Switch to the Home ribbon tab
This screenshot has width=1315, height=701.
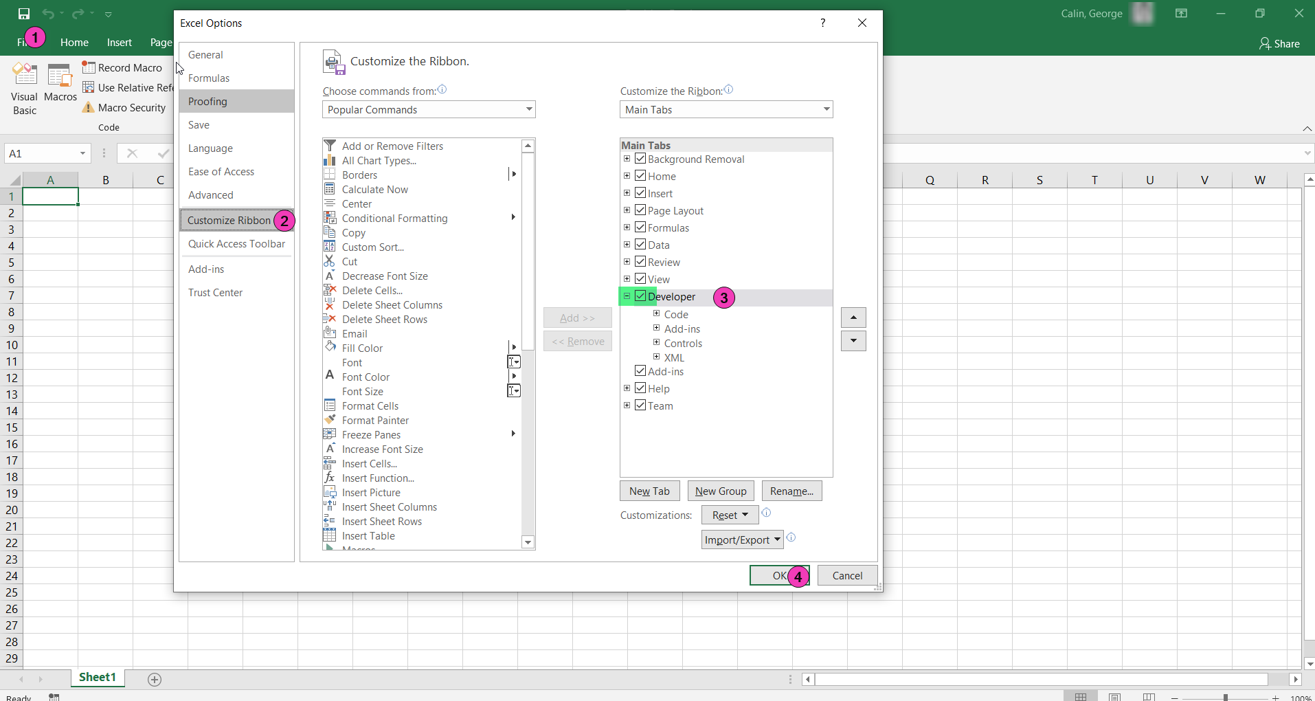(74, 43)
